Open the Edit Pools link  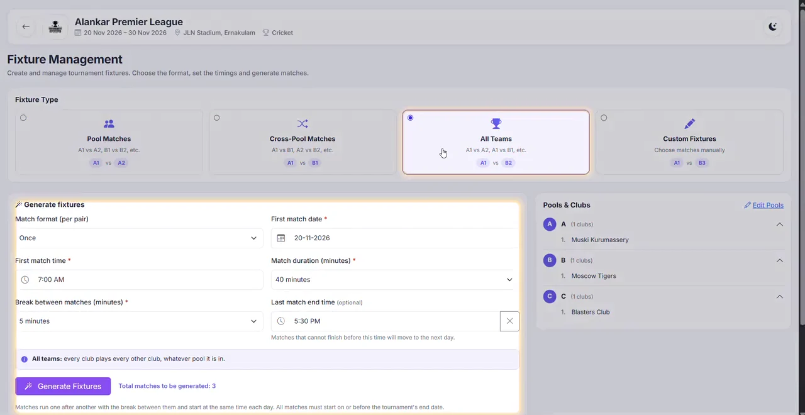pos(763,205)
